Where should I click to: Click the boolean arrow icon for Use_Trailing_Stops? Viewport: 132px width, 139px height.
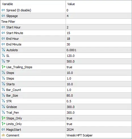(3, 67)
